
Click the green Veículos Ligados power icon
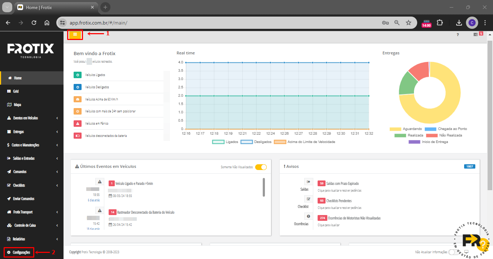(x=78, y=75)
